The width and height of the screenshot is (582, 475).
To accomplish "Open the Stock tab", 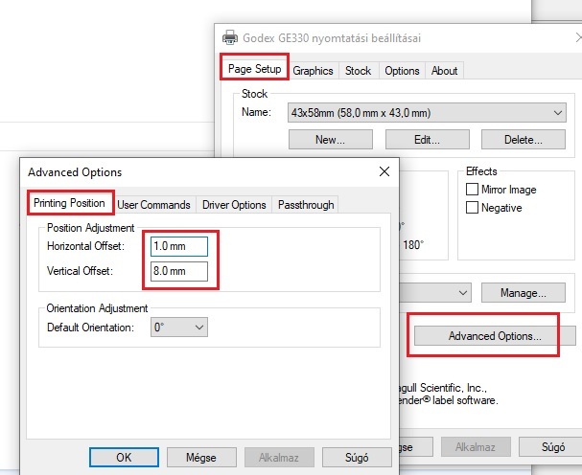I will 358,70.
